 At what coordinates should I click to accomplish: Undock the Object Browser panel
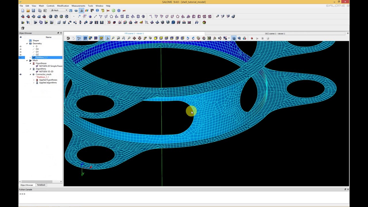coord(58,33)
